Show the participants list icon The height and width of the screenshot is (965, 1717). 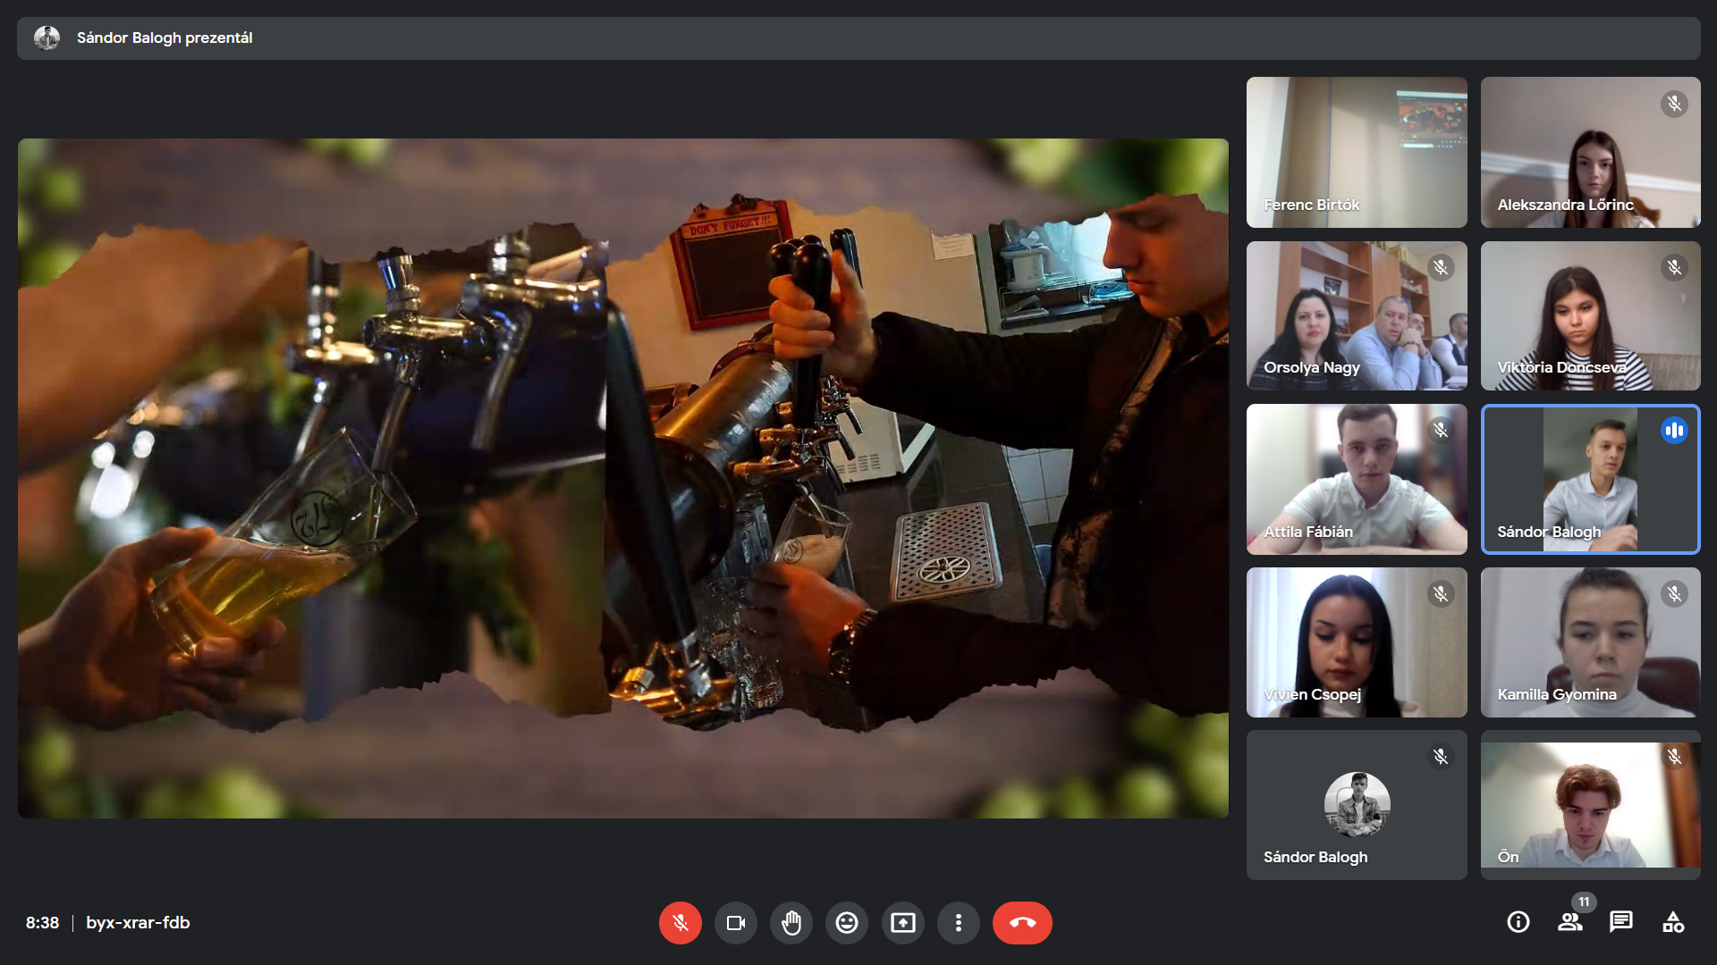point(1569,922)
